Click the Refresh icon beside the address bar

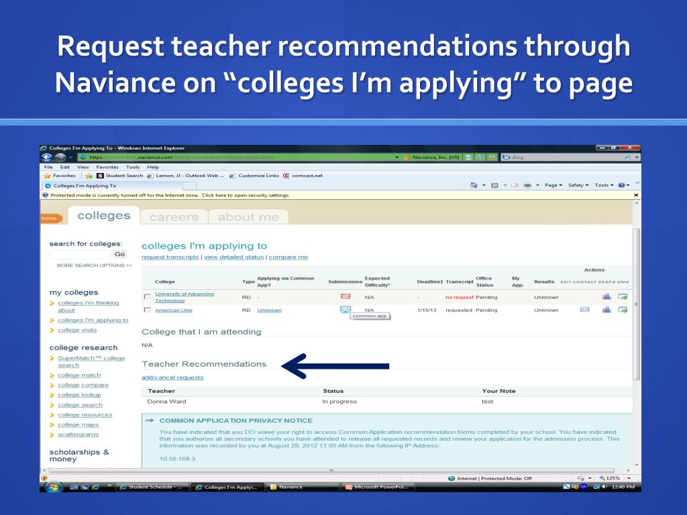pos(480,157)
